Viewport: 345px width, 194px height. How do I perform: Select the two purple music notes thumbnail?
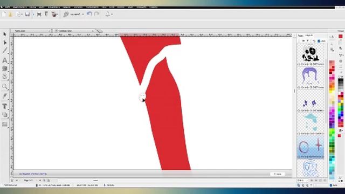[310, 101]
